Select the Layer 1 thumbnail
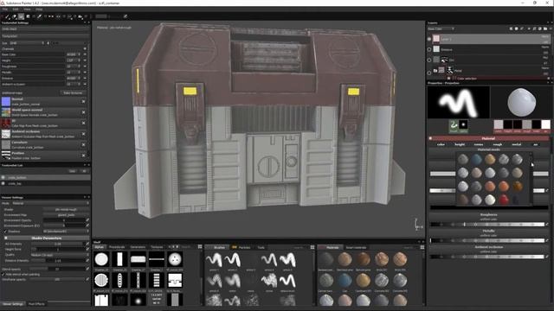Viewport: 554px width, 311px height. pos(436,38)
